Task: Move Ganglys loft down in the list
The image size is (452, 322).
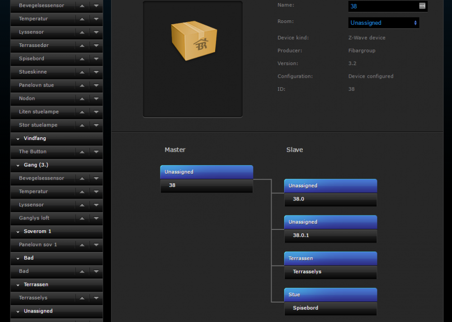Action: 96,218
